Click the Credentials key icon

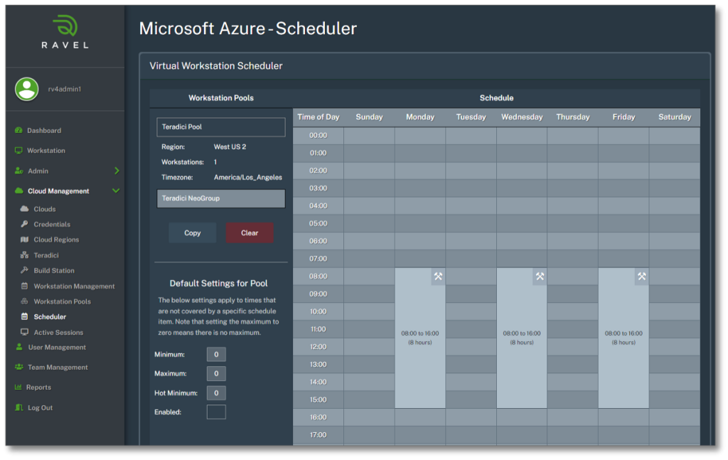click(24, 225)
